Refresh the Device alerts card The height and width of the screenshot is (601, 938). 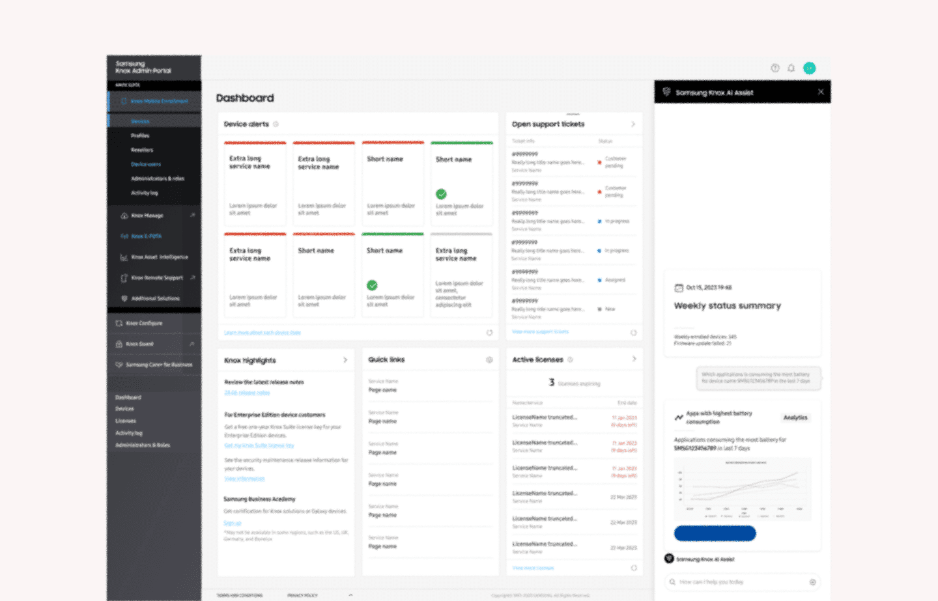coord(489,333)
